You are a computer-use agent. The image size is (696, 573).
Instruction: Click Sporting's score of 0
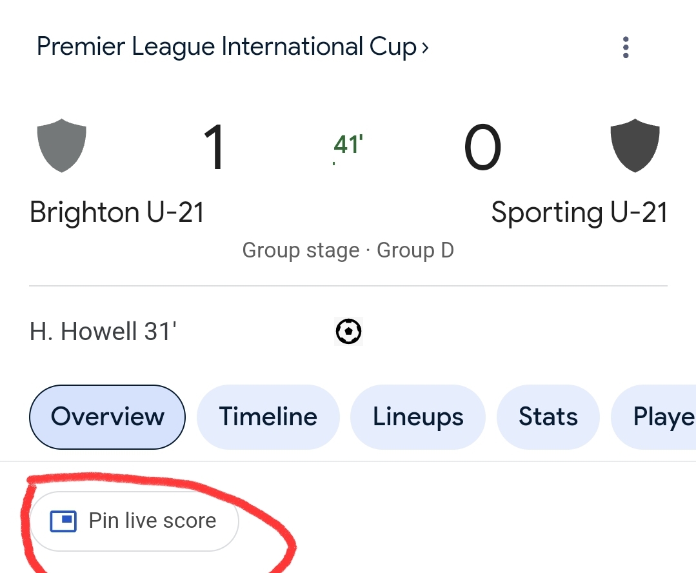coord(482,147)
